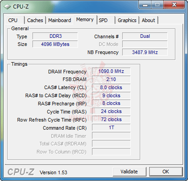Click the "Cycle Time (tRAS)" label

point(67,112)
